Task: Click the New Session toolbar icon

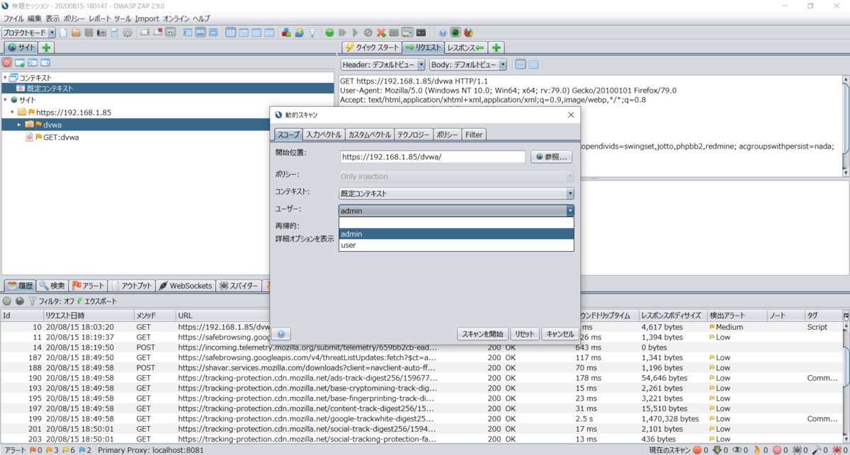Action: point(63,33)
